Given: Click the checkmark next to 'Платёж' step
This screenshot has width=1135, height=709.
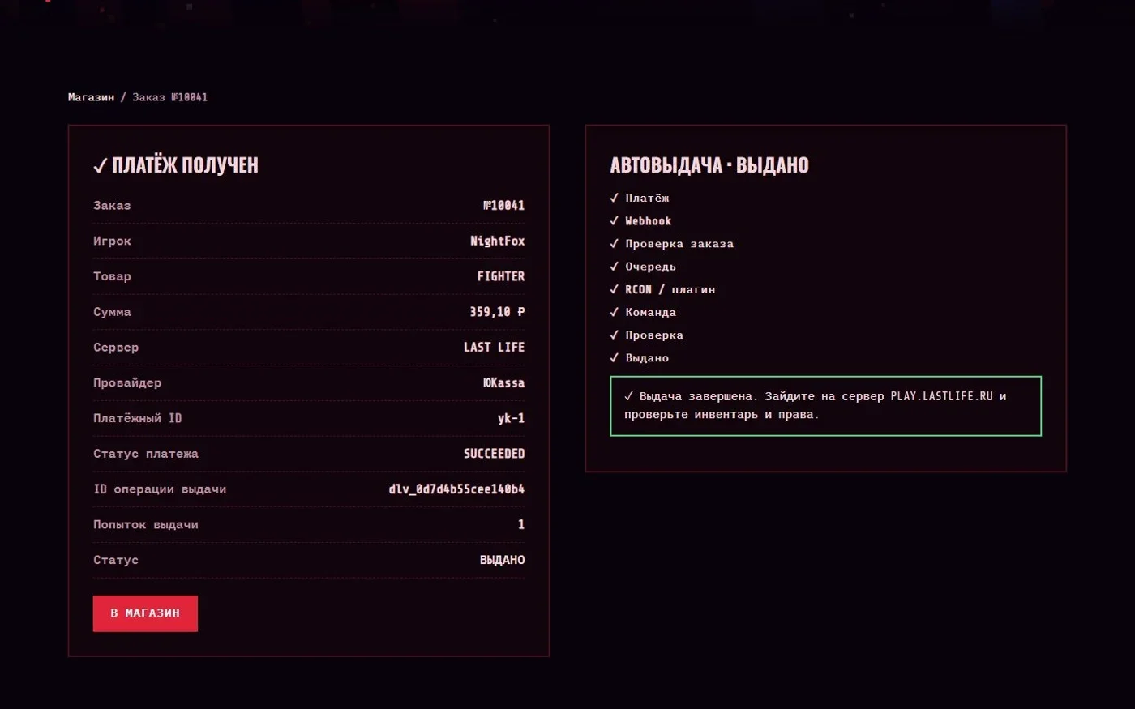Looking at the screenshot, I should (x=615, y=198).
